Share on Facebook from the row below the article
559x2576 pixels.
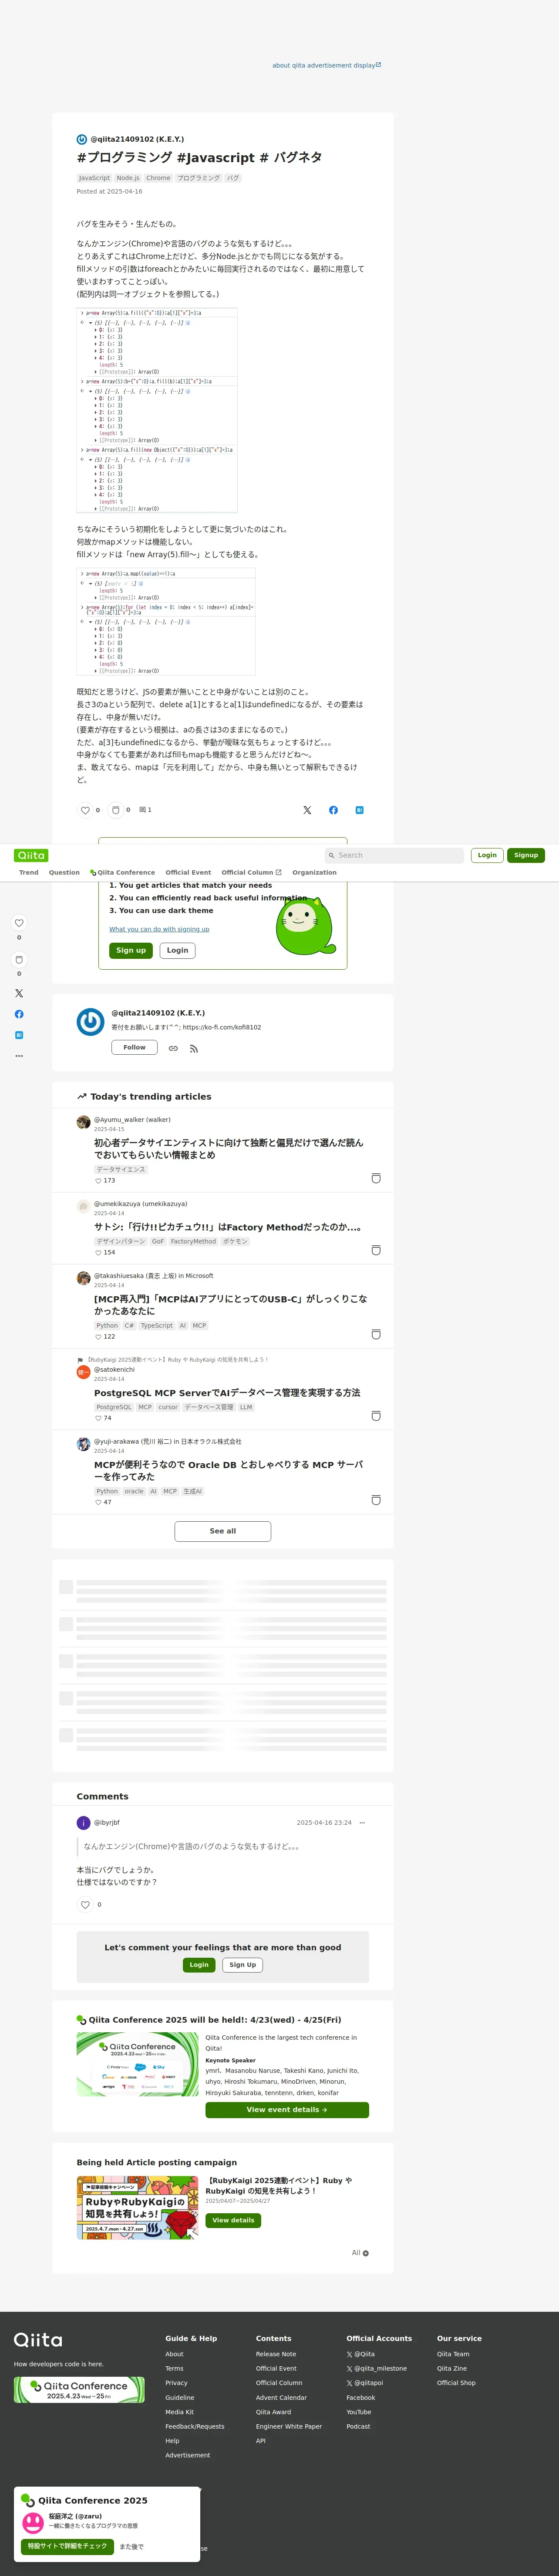point(333,810)
